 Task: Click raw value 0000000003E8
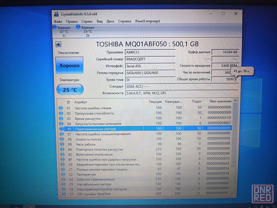[x=219, y=143]
